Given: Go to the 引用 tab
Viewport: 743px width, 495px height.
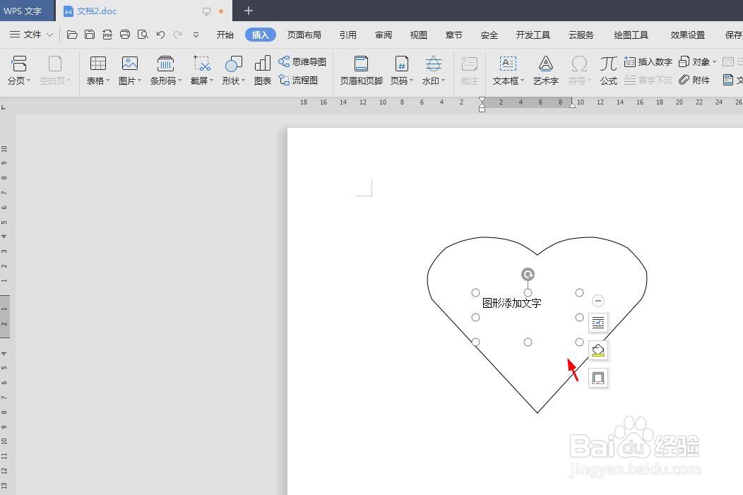Looking at the screenshot, I should [x=347, y=35].
